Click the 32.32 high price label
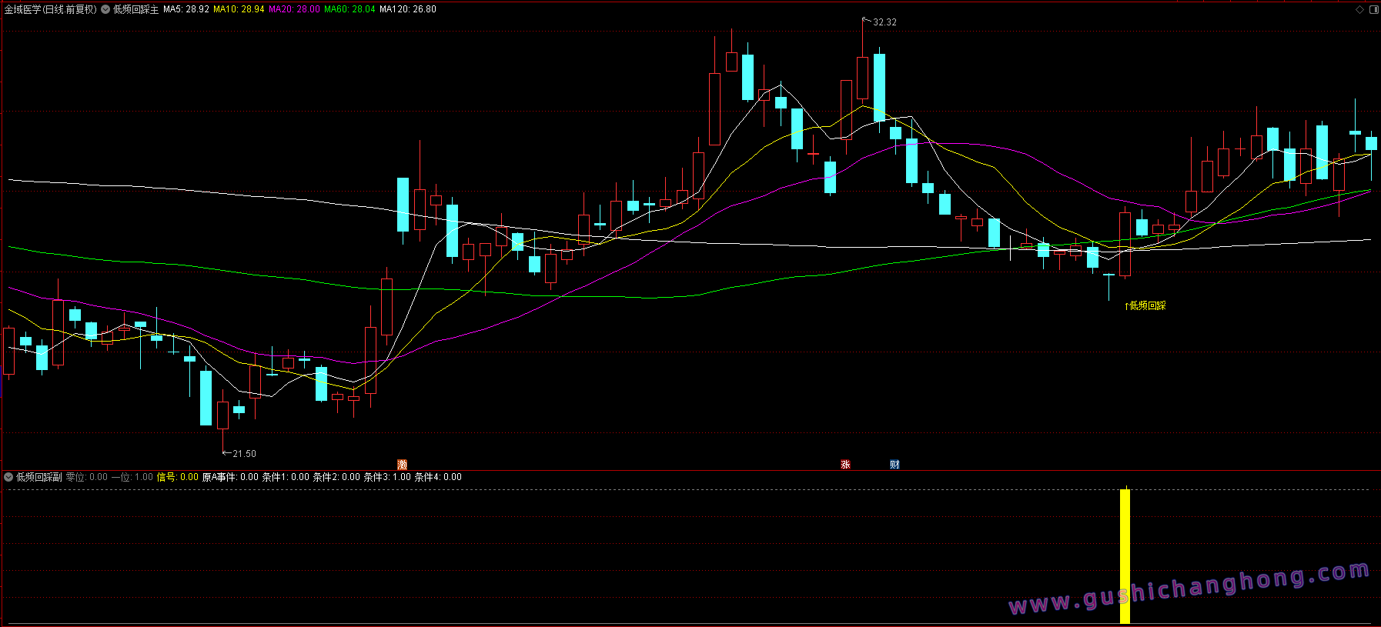The width and height of the screenshot is (1381, 627). [884, 22]
